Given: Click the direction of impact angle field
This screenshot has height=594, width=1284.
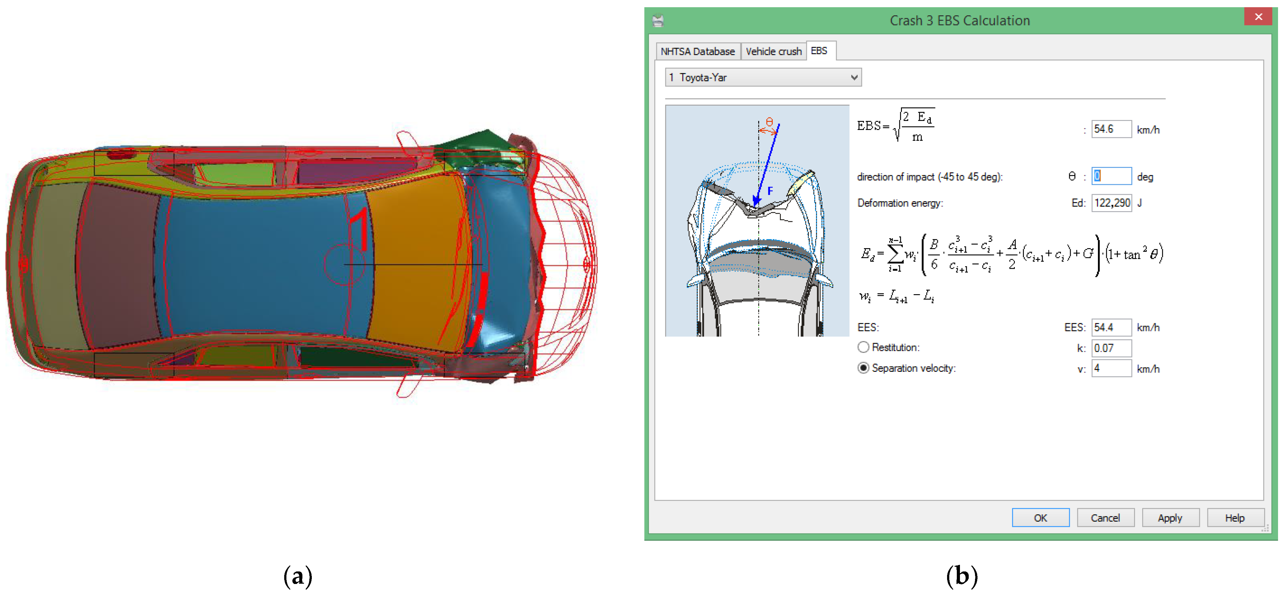Looking at the screenshot, I should [x=1111, y=176].
